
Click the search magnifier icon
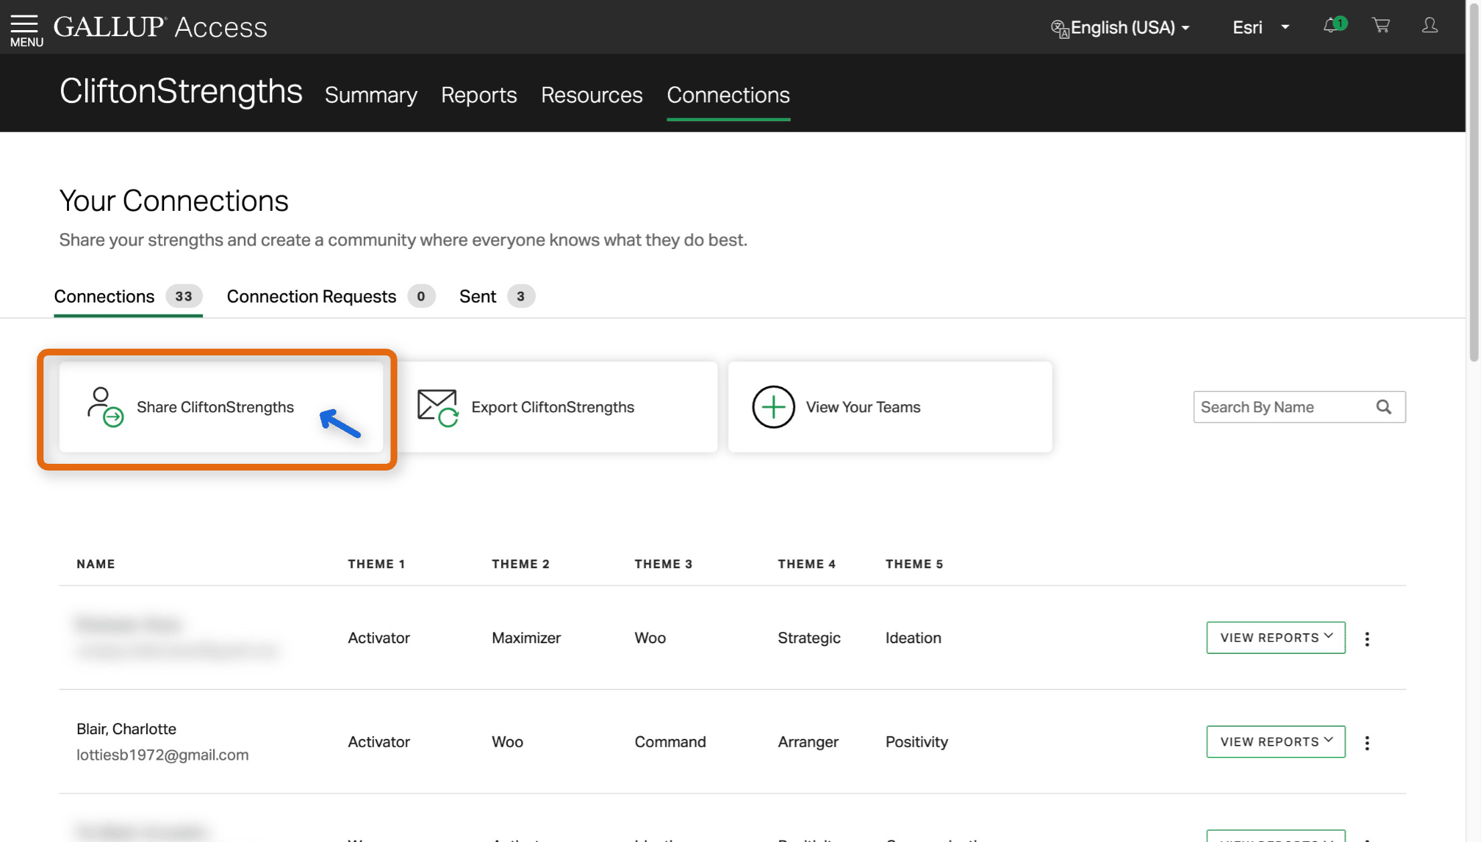pyautogui.click(x=1384, y=407)
